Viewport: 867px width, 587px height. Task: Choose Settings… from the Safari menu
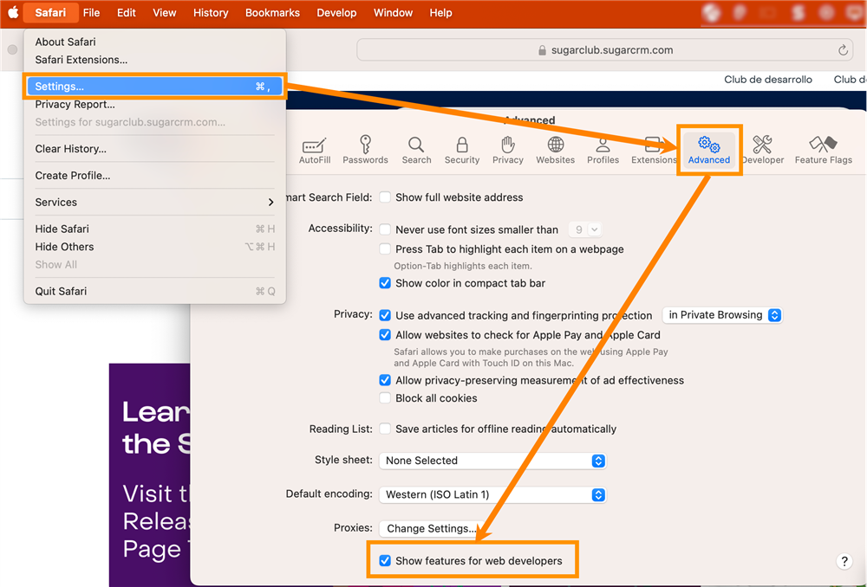click(x=153, y=87)
